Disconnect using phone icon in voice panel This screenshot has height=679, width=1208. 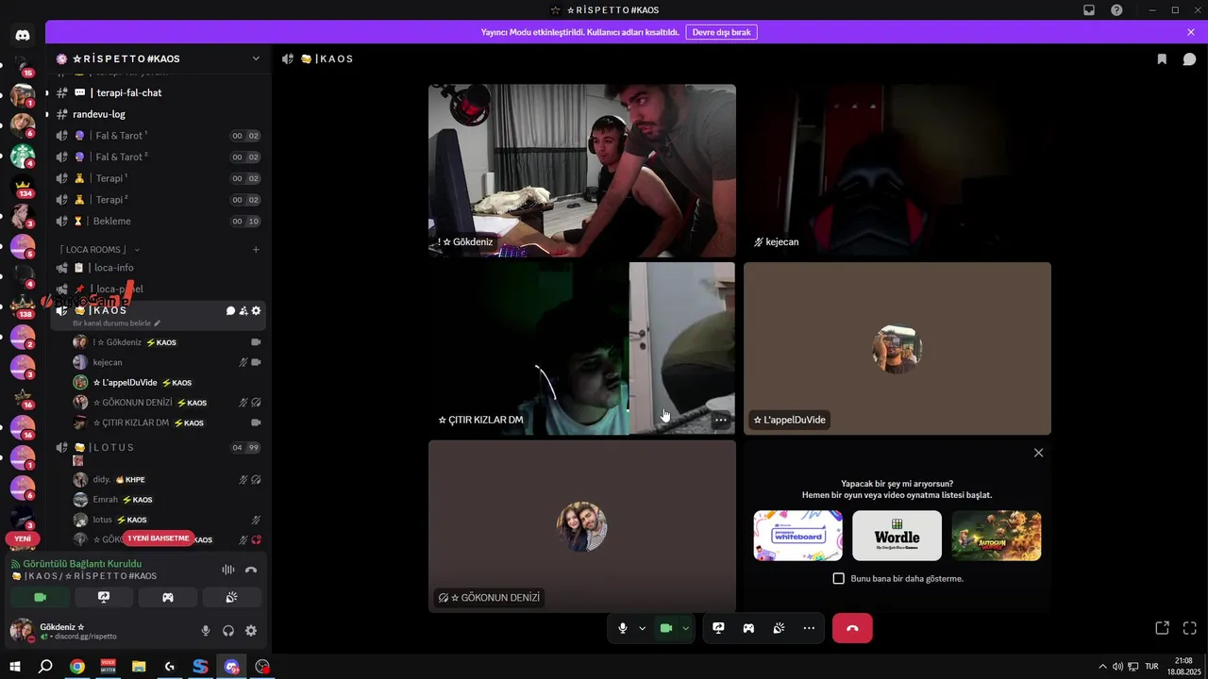coord(251,570)
